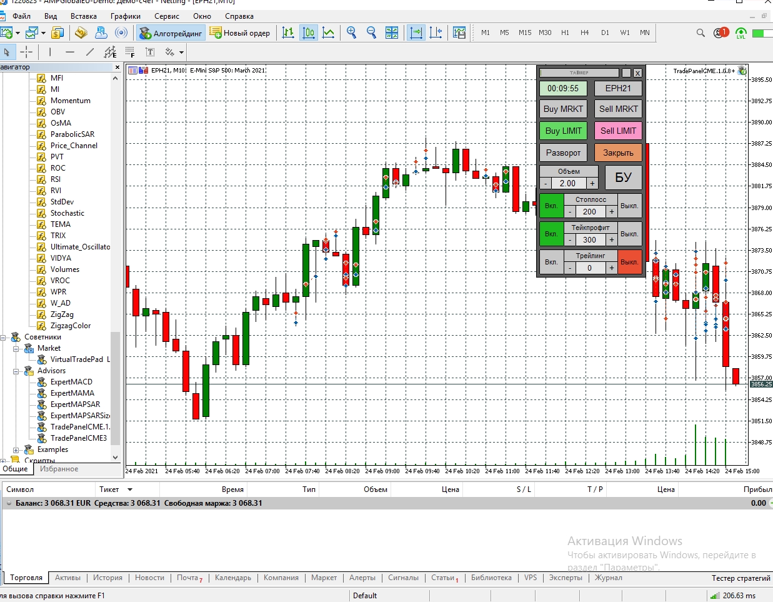Open the profiles dropdown arrow
The width and height of the screenshot is (773, 602).
(42, 33)
